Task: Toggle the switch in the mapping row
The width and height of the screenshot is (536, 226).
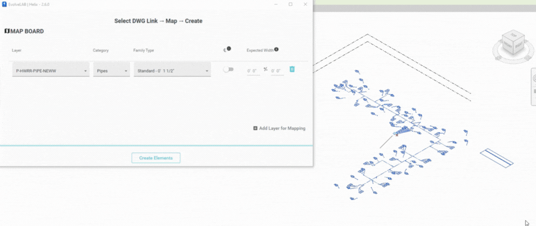Action: click(228, 69)
